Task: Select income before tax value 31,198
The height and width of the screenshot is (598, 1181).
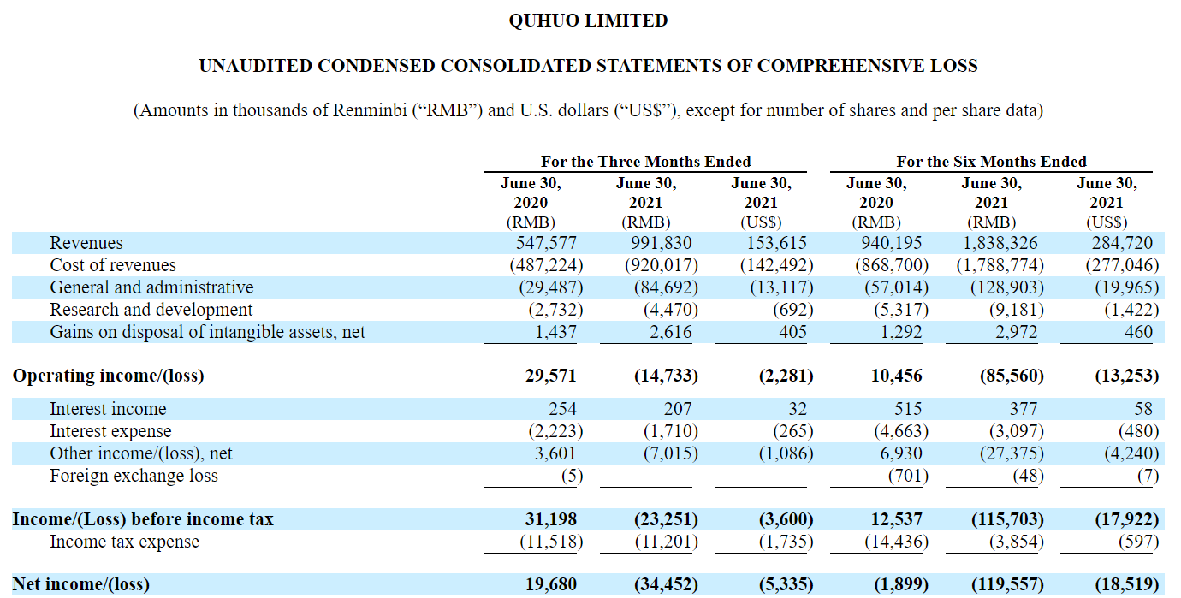Action: coord(551,519)
